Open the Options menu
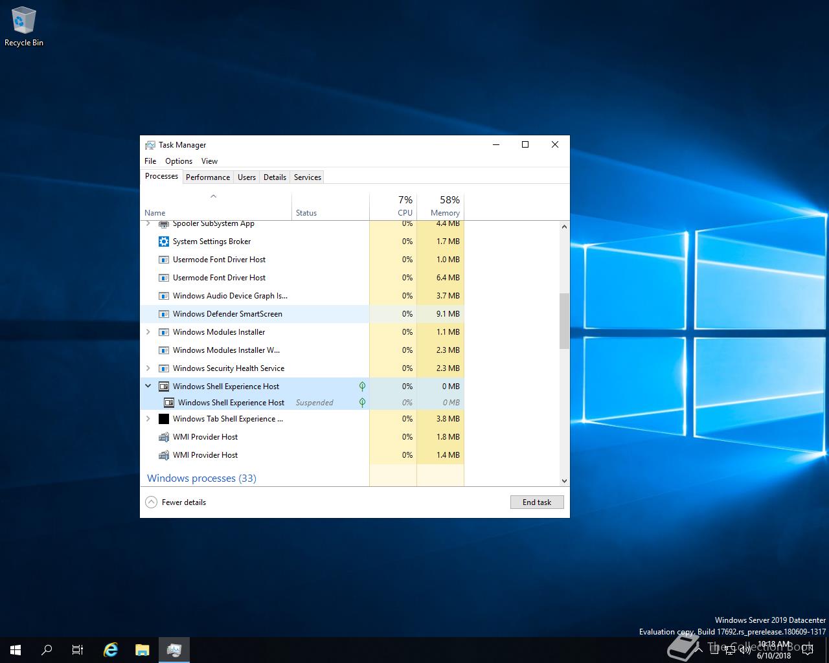The width and height of the screenshot is (829, 663). pos(179,161)
